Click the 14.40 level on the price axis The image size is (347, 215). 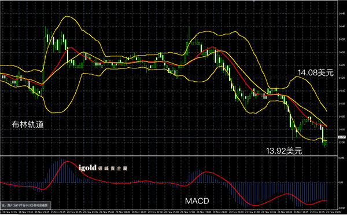[x=341, y=27]
